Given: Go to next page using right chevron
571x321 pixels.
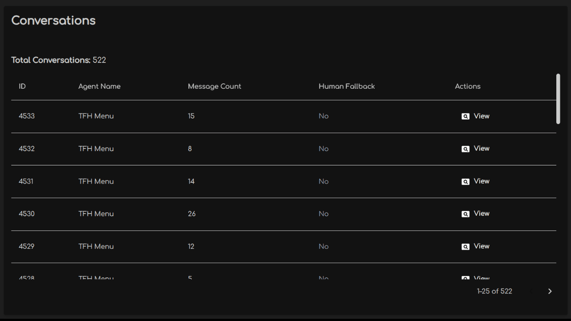Looking at the screenshot, I should (550, 291).
